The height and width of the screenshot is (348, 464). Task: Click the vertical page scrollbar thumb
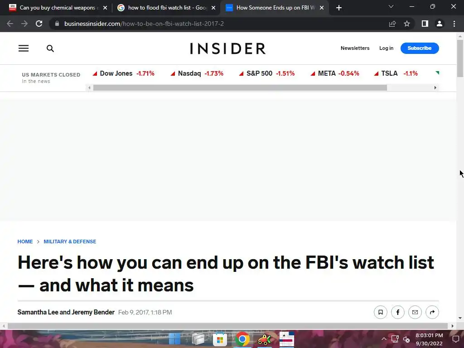pyautogui.click(x=460, y=58)
